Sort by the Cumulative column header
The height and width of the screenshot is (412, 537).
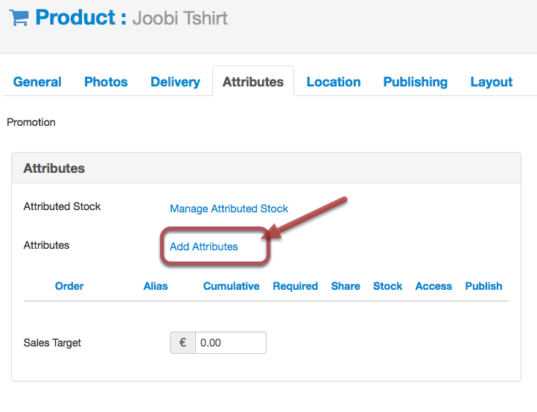(231, 286)
